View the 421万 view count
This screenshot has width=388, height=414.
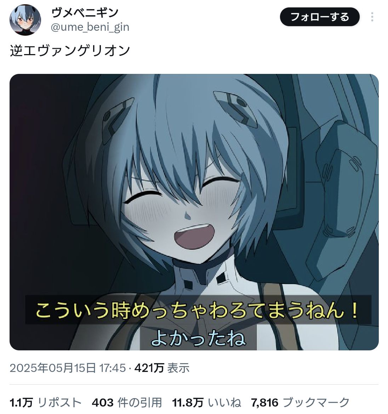tap(149, 368)
